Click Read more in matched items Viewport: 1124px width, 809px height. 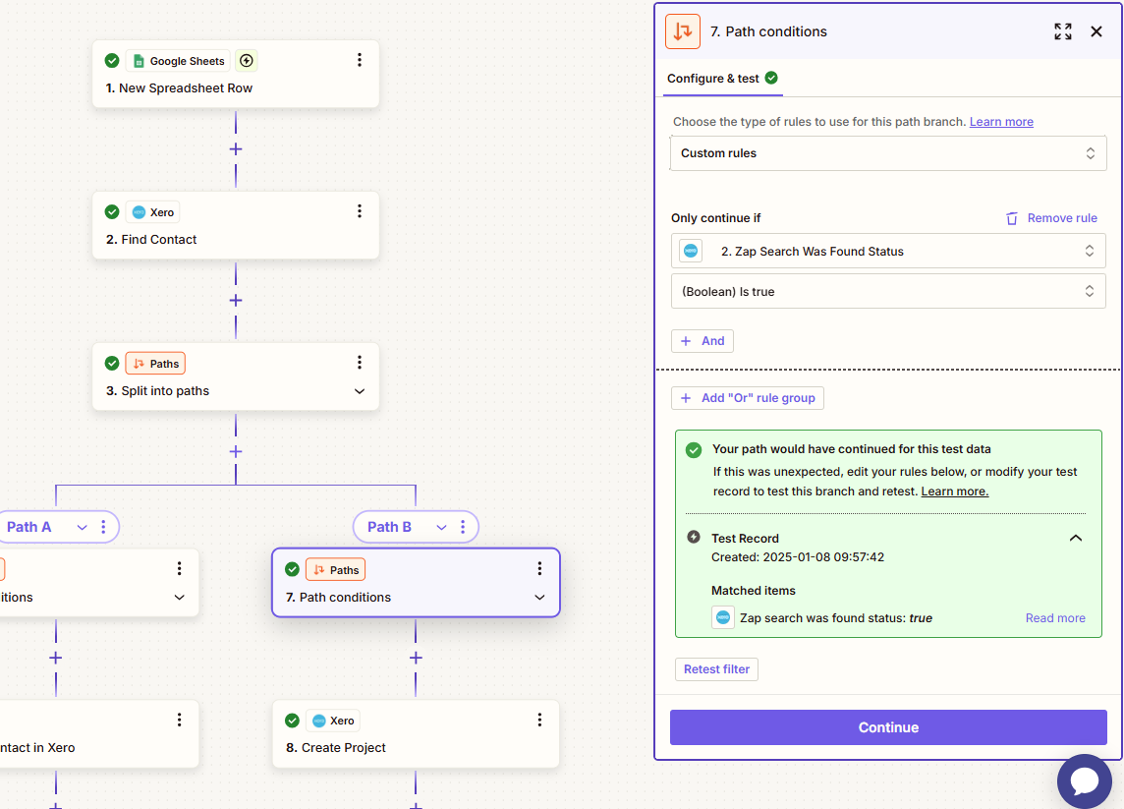[x=1054, y=618]
